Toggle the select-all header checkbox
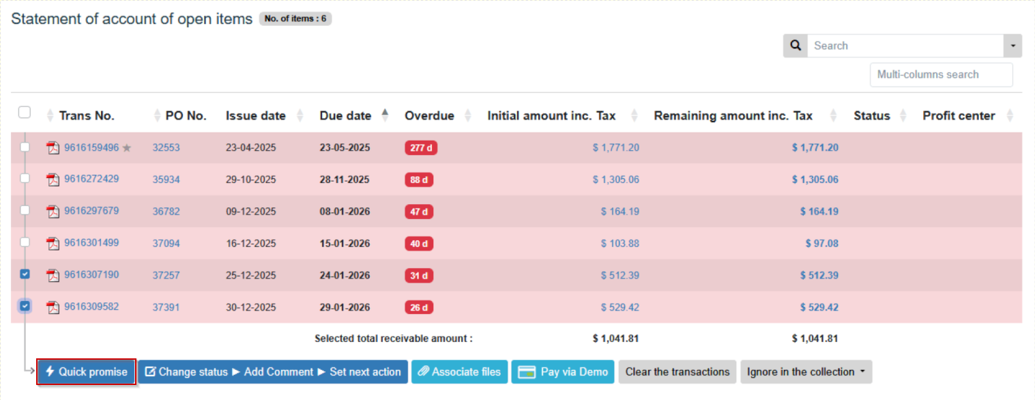The image size is (1035, 400). pyautogui.click(x=25, y=113)
